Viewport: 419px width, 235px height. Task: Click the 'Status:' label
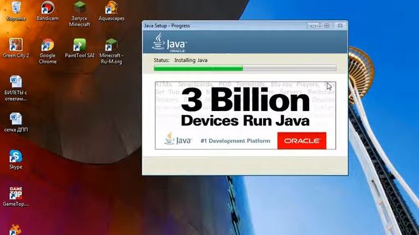click(162, 60)
